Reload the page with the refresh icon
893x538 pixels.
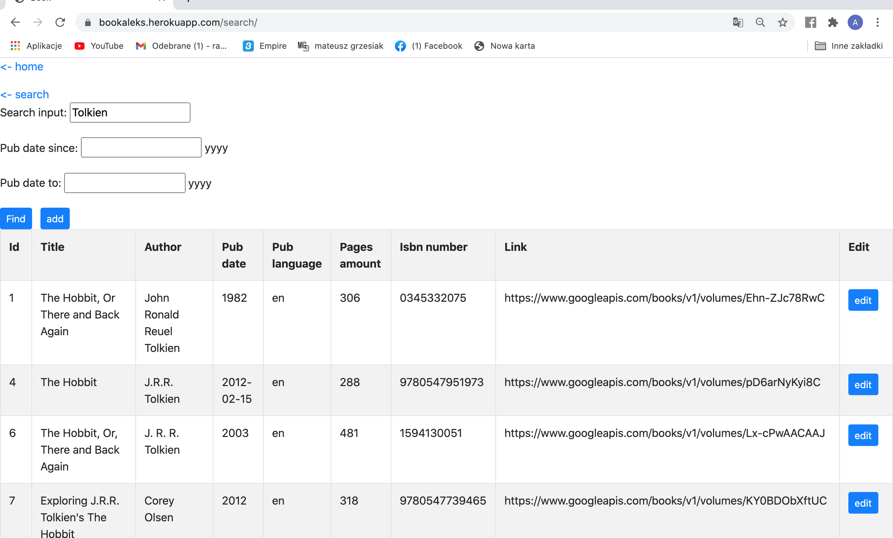click(60, 22)
